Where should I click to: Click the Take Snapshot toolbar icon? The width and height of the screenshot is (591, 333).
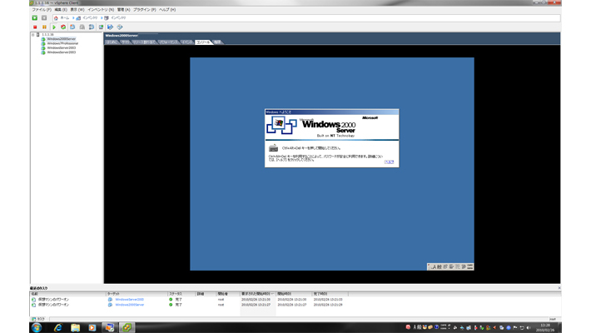[72, 27]
